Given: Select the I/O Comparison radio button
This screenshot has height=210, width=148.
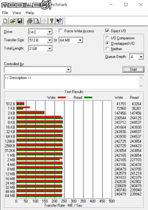Looking at the screenshot, I should point(107,38).
